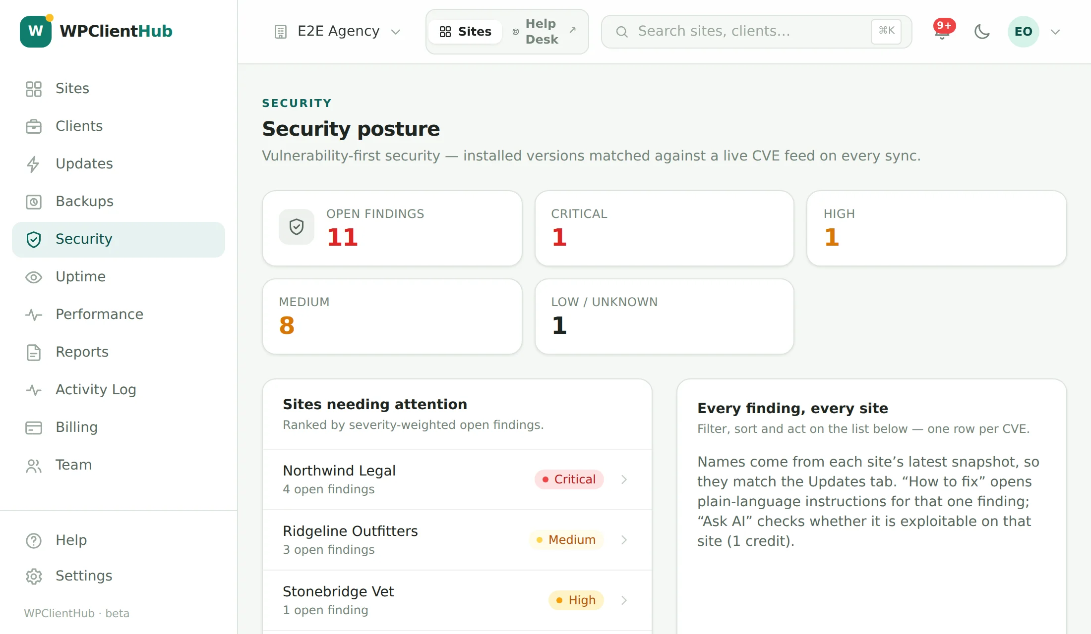This screenshot has width=1091, height=634.
Task: Click the Open Findings shield-check icon
Action: pos(296,227)
